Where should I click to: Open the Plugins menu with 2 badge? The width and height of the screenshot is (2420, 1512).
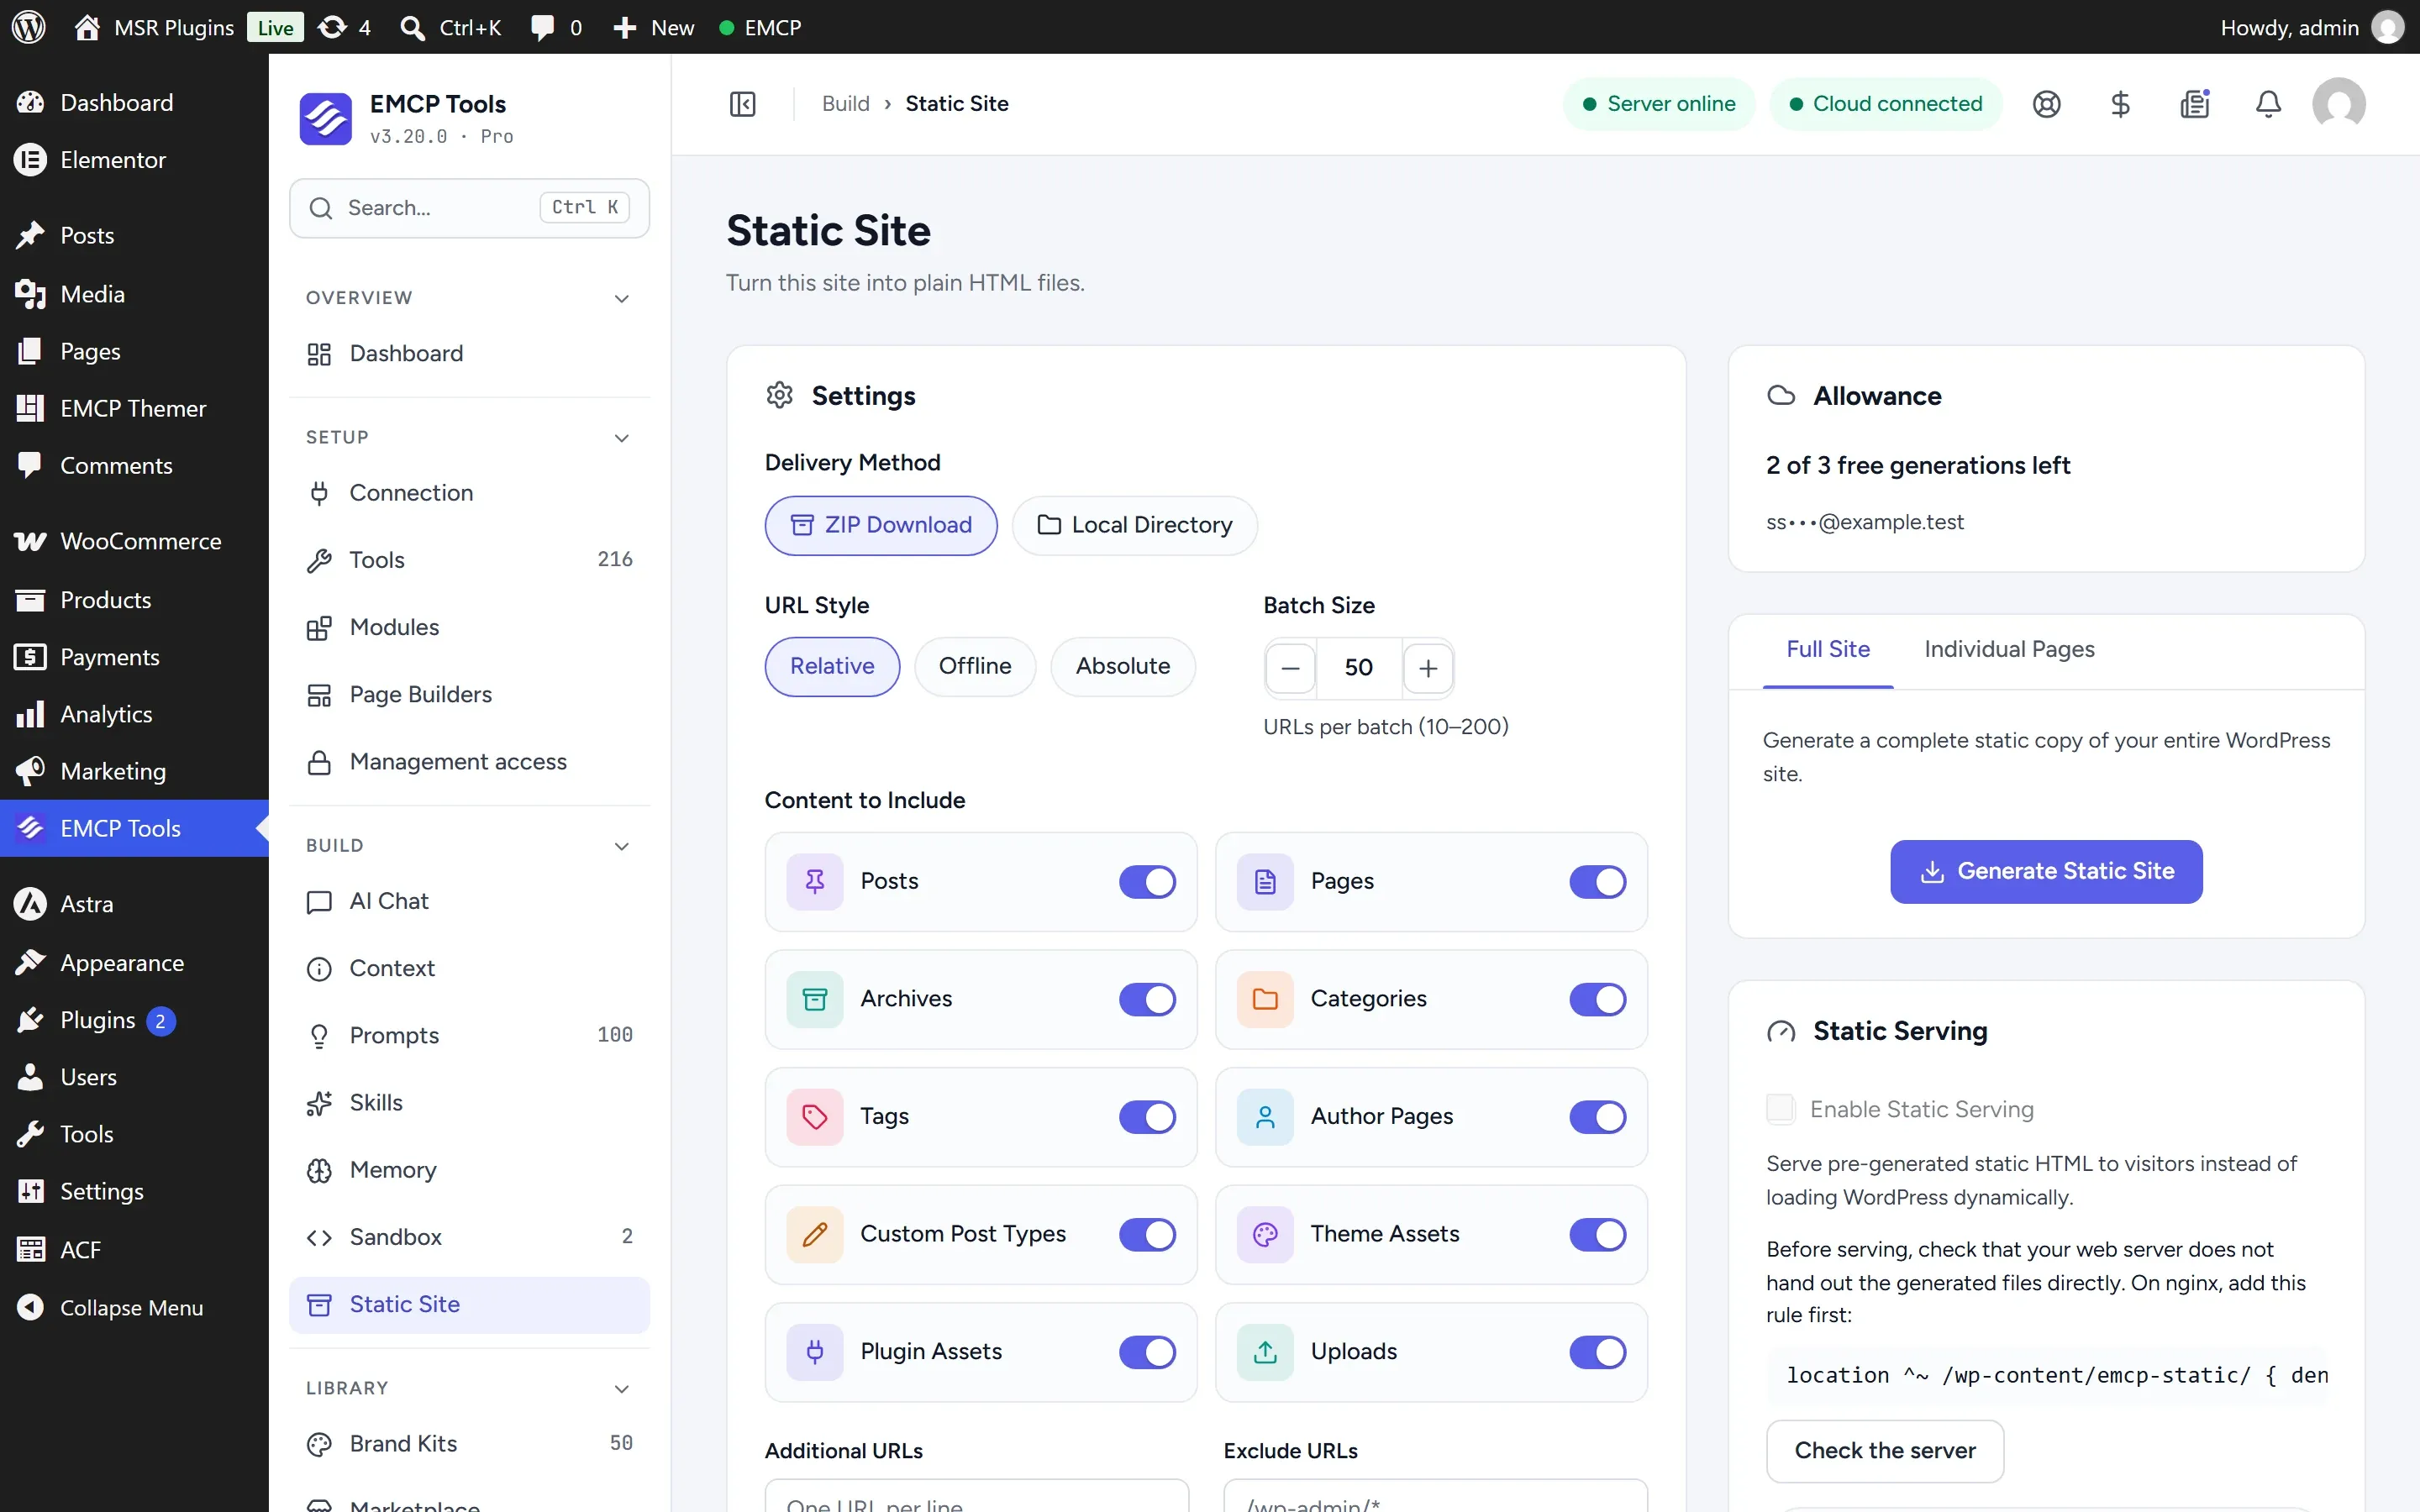tap(134, 1020)
